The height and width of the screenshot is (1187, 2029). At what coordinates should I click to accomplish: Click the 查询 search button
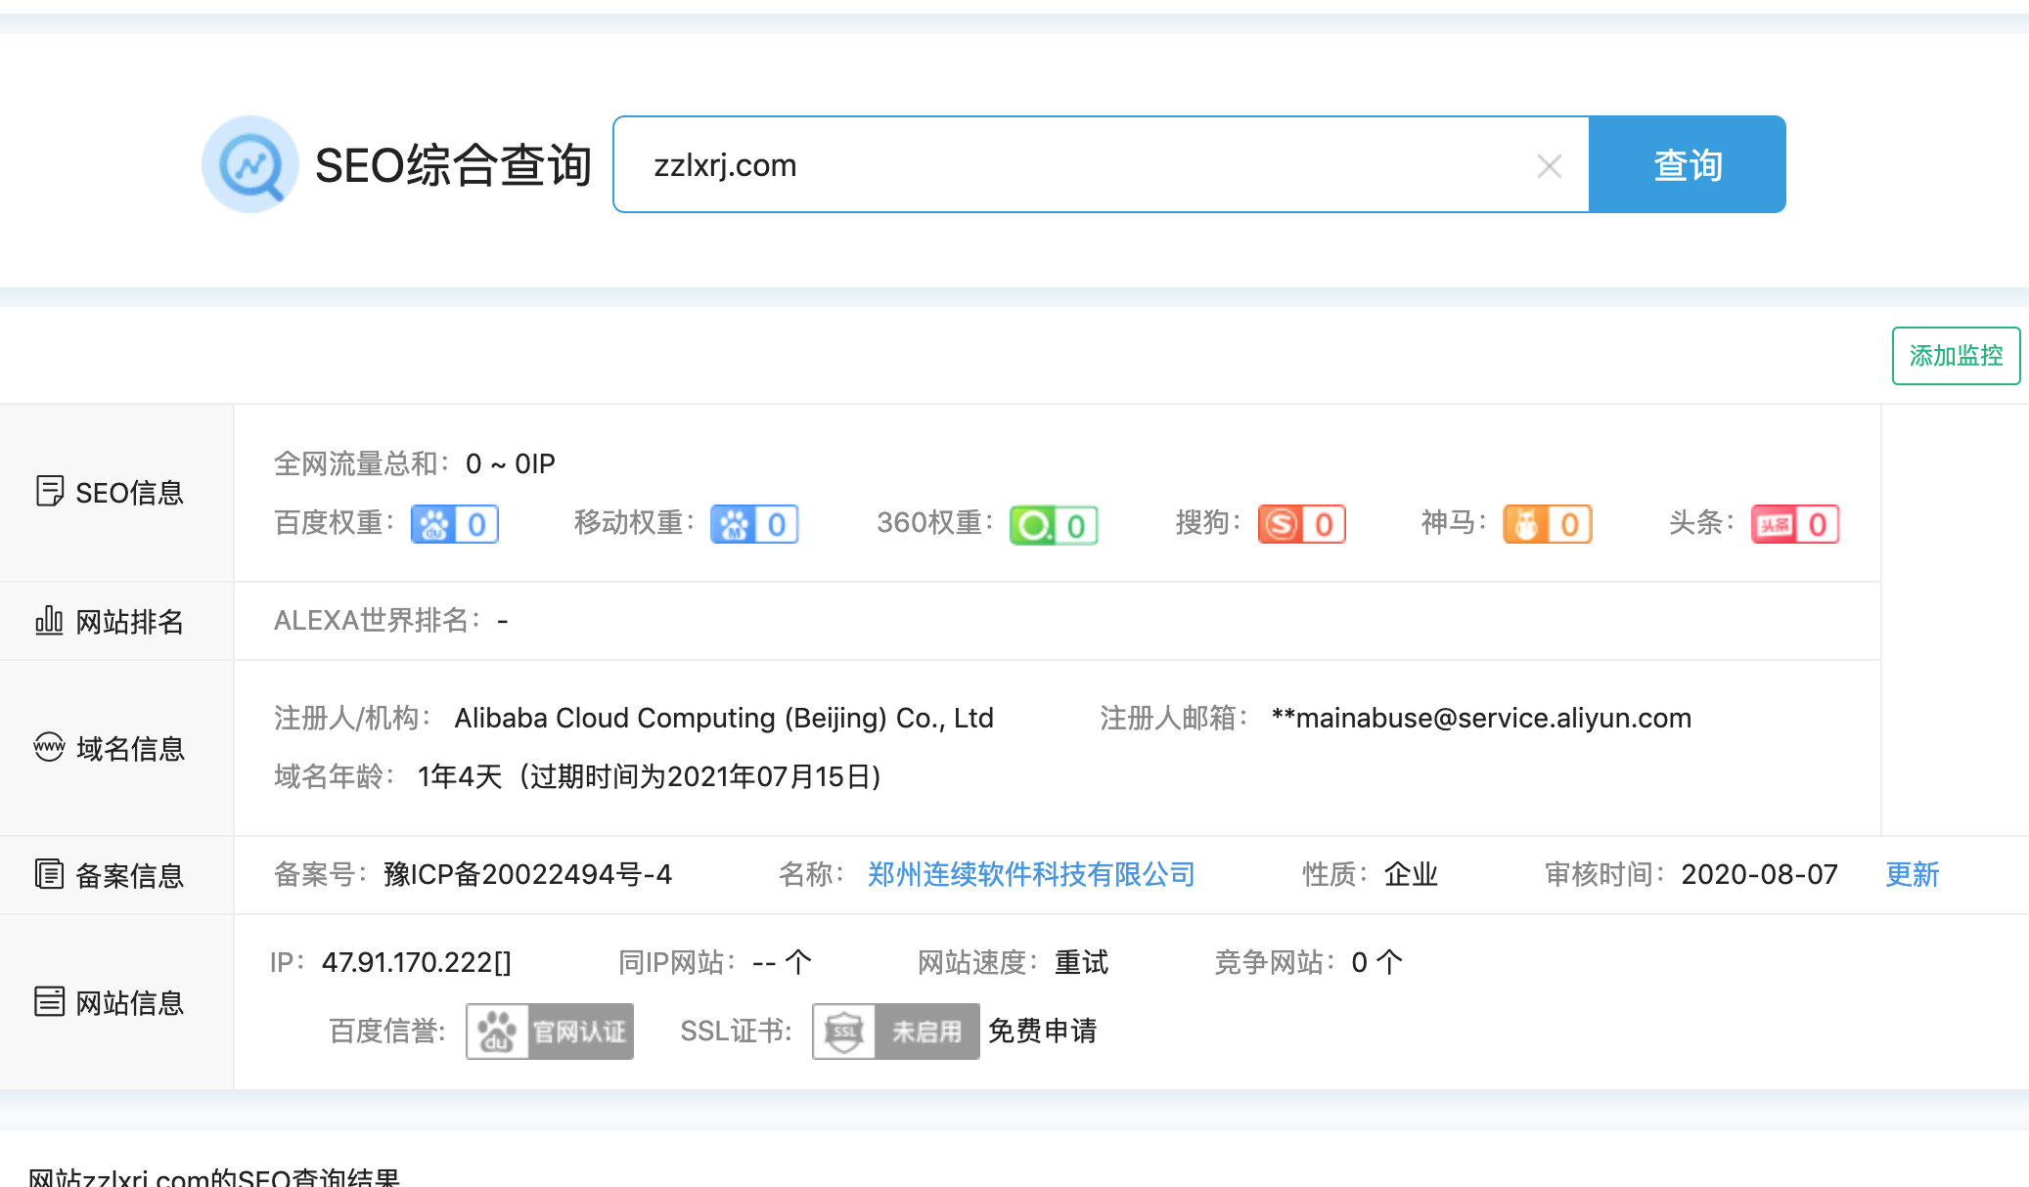click(1688, 164)
